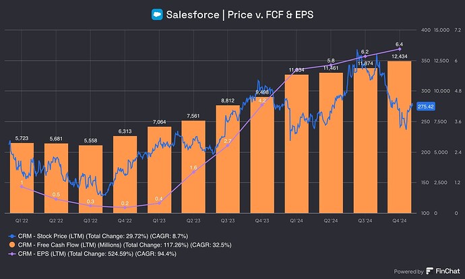
Task: Click the FinChat logo icon
Action: tap(429, 272)
